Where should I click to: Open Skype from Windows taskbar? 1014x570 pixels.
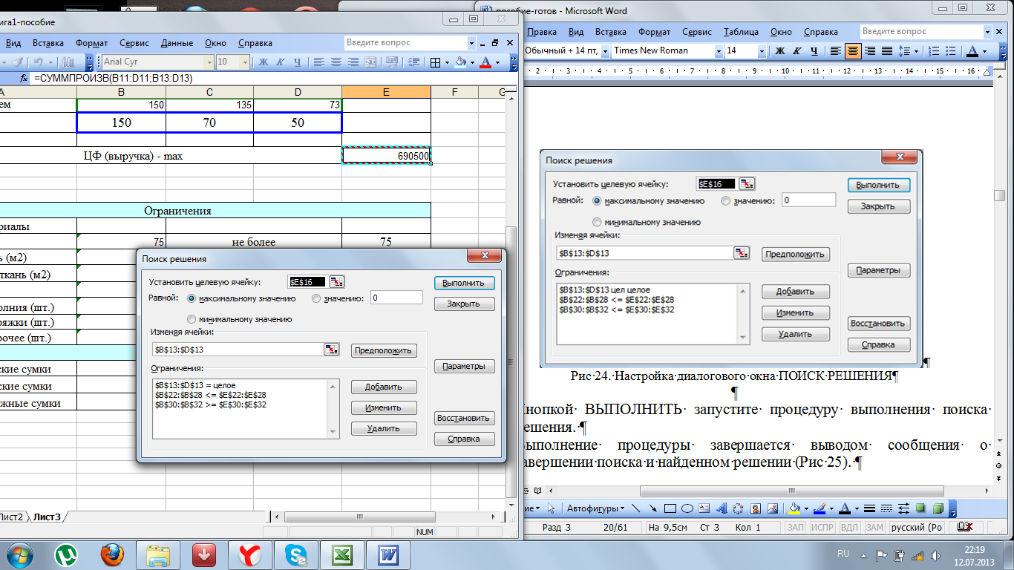pyautogui.click(x=296, y=554)
